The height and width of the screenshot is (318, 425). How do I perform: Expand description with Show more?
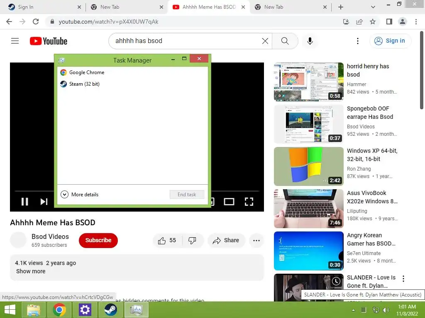tap(31, 271)
